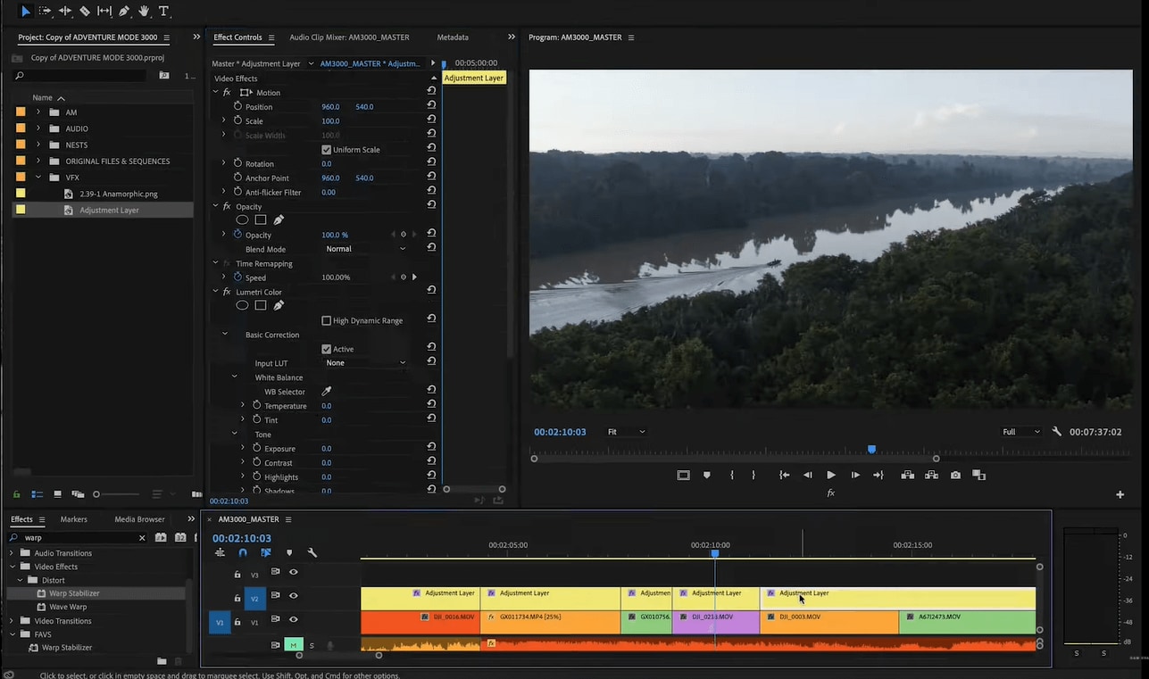1149x679 pixels.
Task: Uncheck Uniform Scale checkbox
Action: tap(326, 149)
